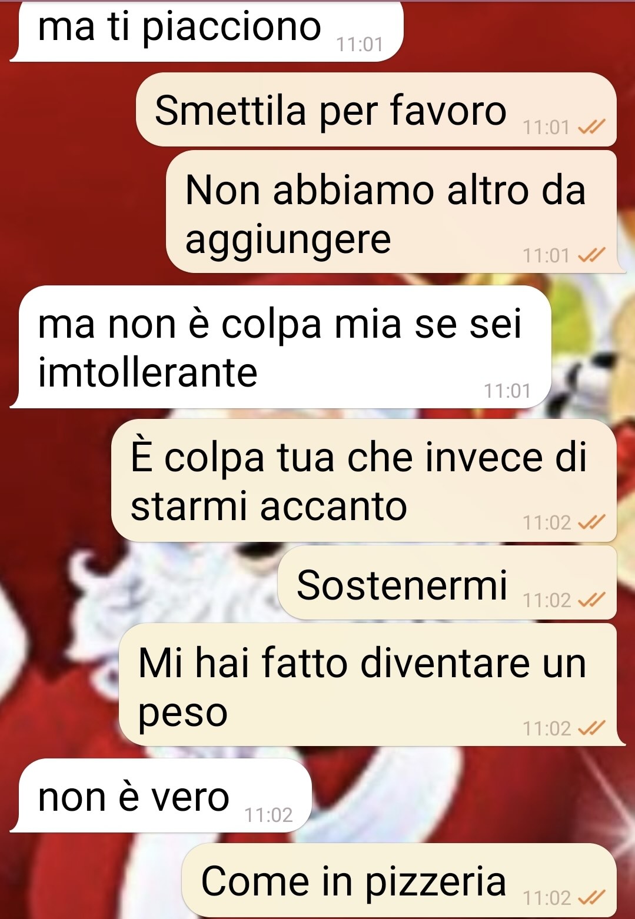
Task: Select the "non è vero" received message
Action: pos(161,795)
